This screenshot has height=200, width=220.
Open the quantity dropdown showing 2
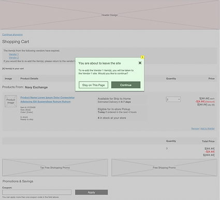pos(173,99)
